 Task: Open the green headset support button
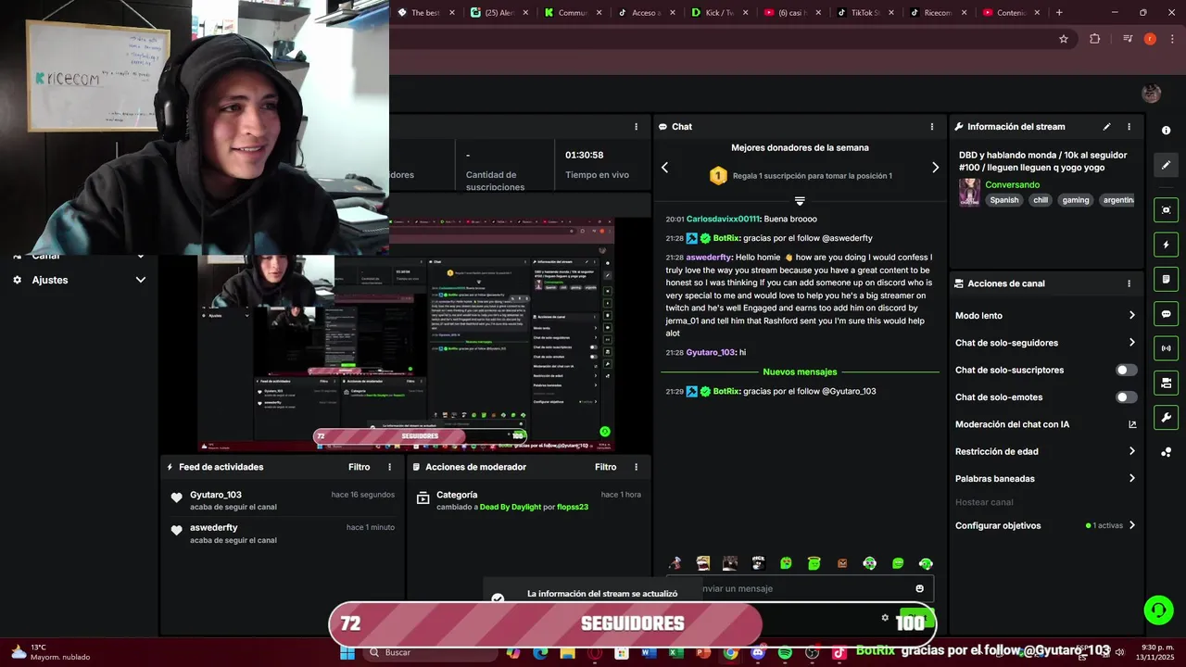(x=1158, y=610)
